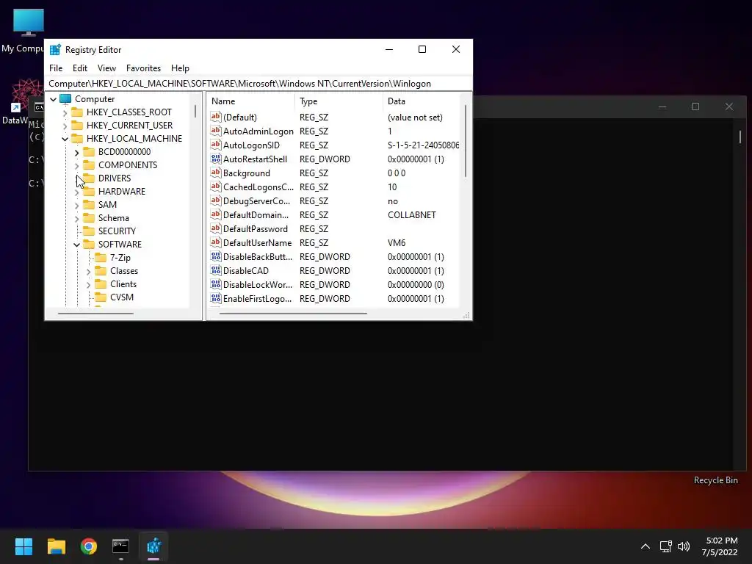Open the View menu
Image resolution: width=752 pixels, height=564 pixels.
pos(106,68)
